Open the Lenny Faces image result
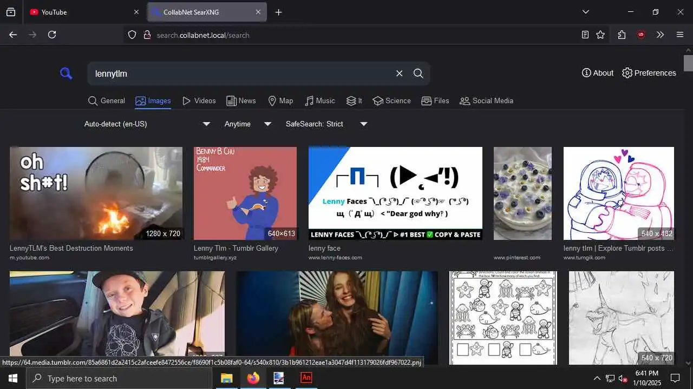The image size is (693, 389). (395, 193)
